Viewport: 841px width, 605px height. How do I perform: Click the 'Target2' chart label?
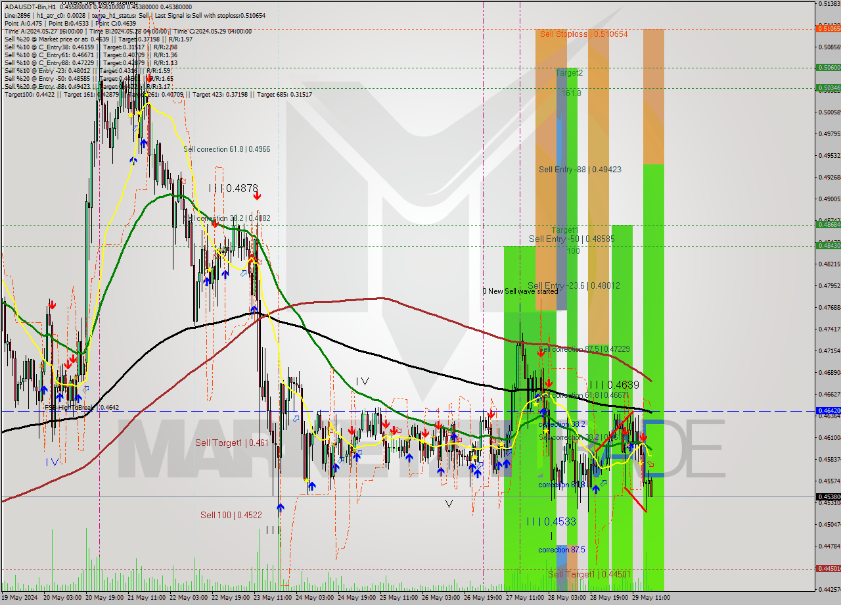point(568,73)
